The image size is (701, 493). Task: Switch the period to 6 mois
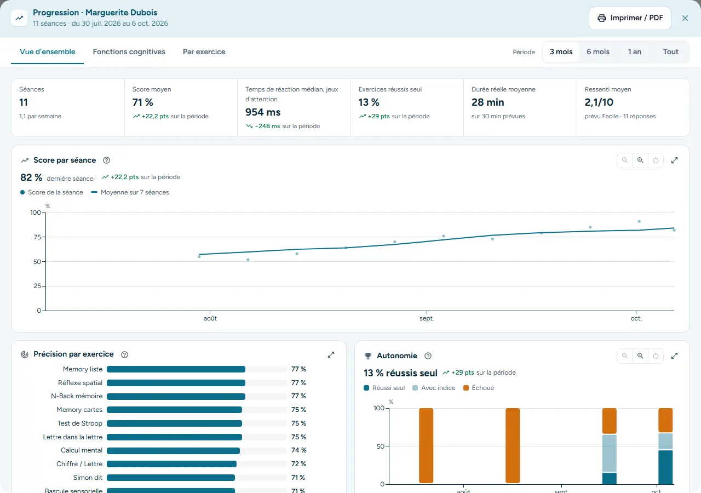coord(598,52)
